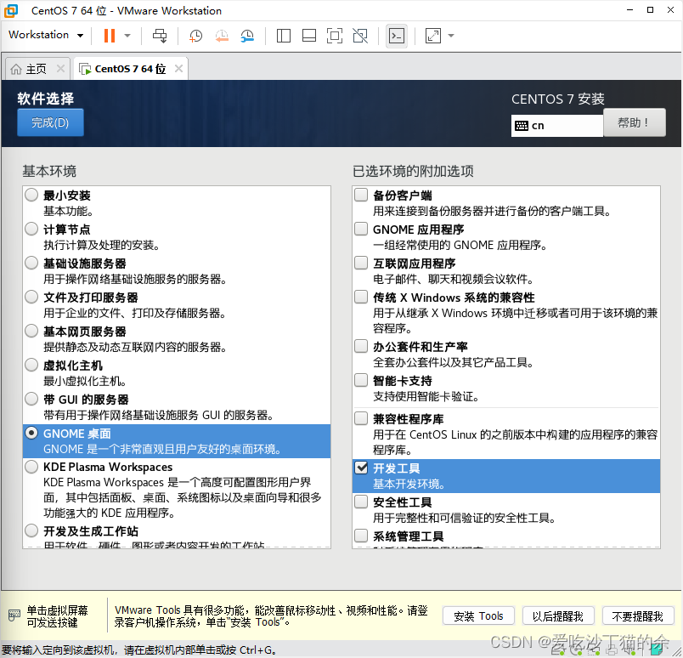Click home icon on 主页 tab
Viewport: 683px width, 658px height.
pos(16,69)
